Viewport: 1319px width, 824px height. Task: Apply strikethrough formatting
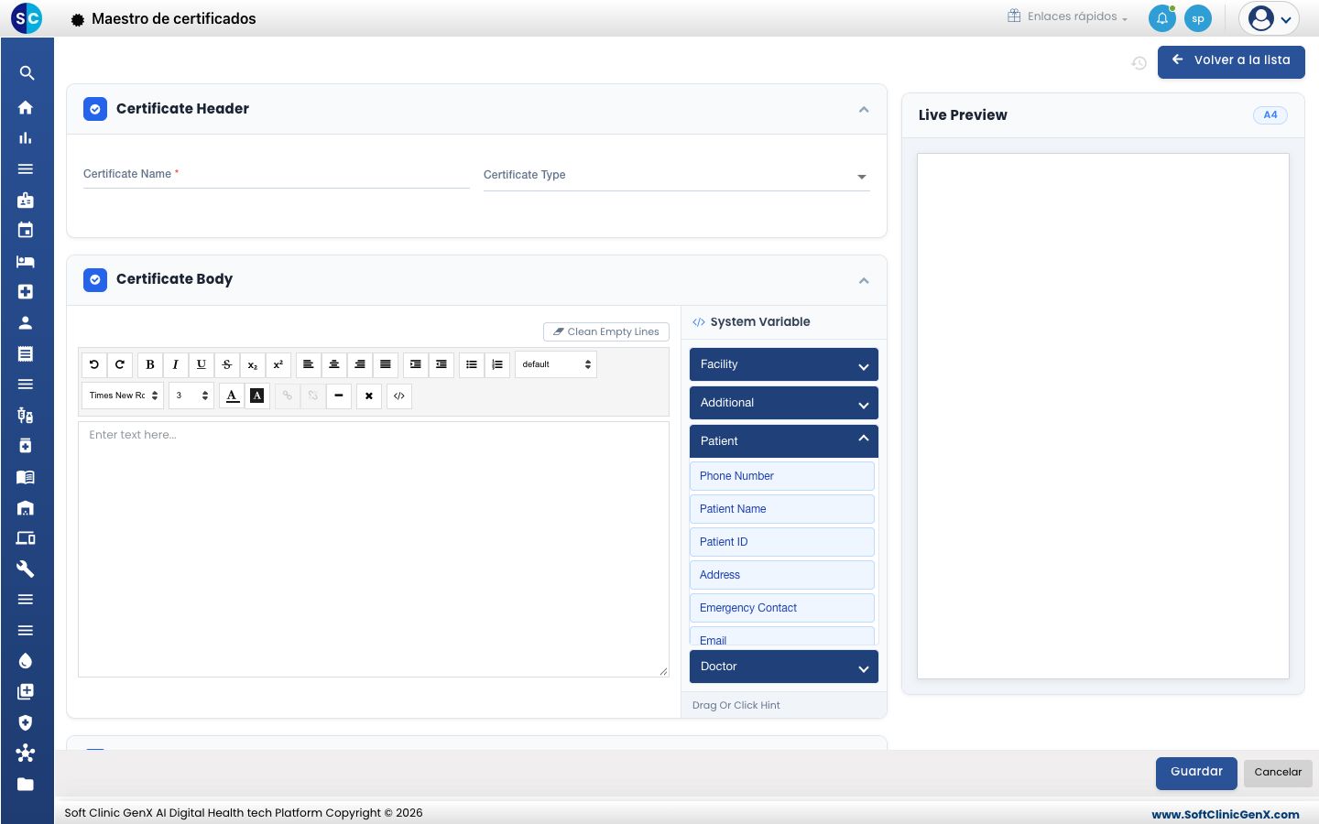pyautogui.click(x=227, y=364)
